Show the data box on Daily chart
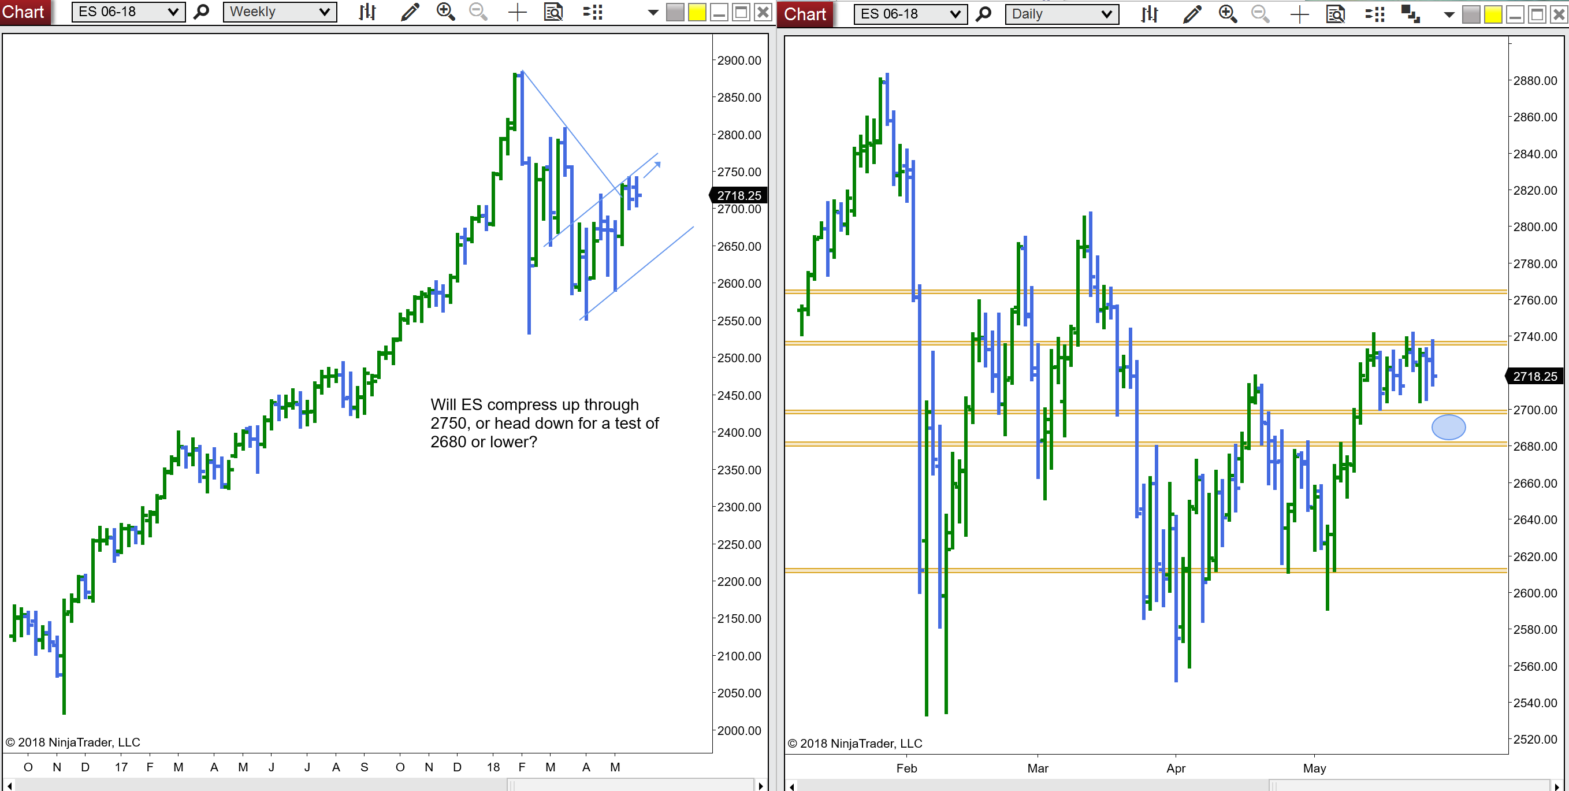1569x791 pixels. (x=1335, y=14)
